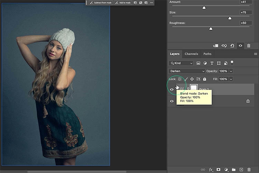Viewport: 259px width, 173px height.
Task: Delete layer with Layers panel trash icon
Action: point(249,170)
